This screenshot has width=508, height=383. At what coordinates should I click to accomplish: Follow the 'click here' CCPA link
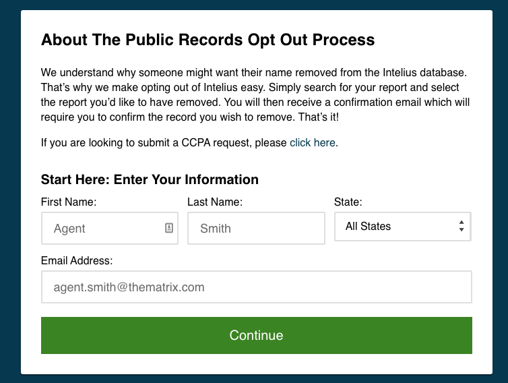click(313, 143)
